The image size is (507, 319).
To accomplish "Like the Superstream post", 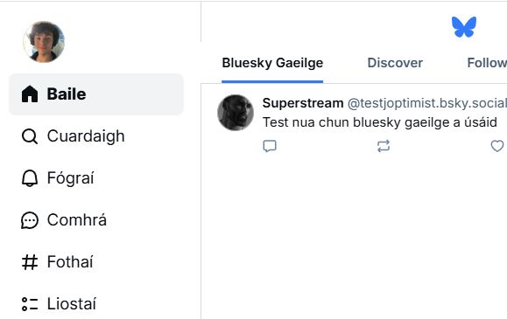I will pos(497,146).
